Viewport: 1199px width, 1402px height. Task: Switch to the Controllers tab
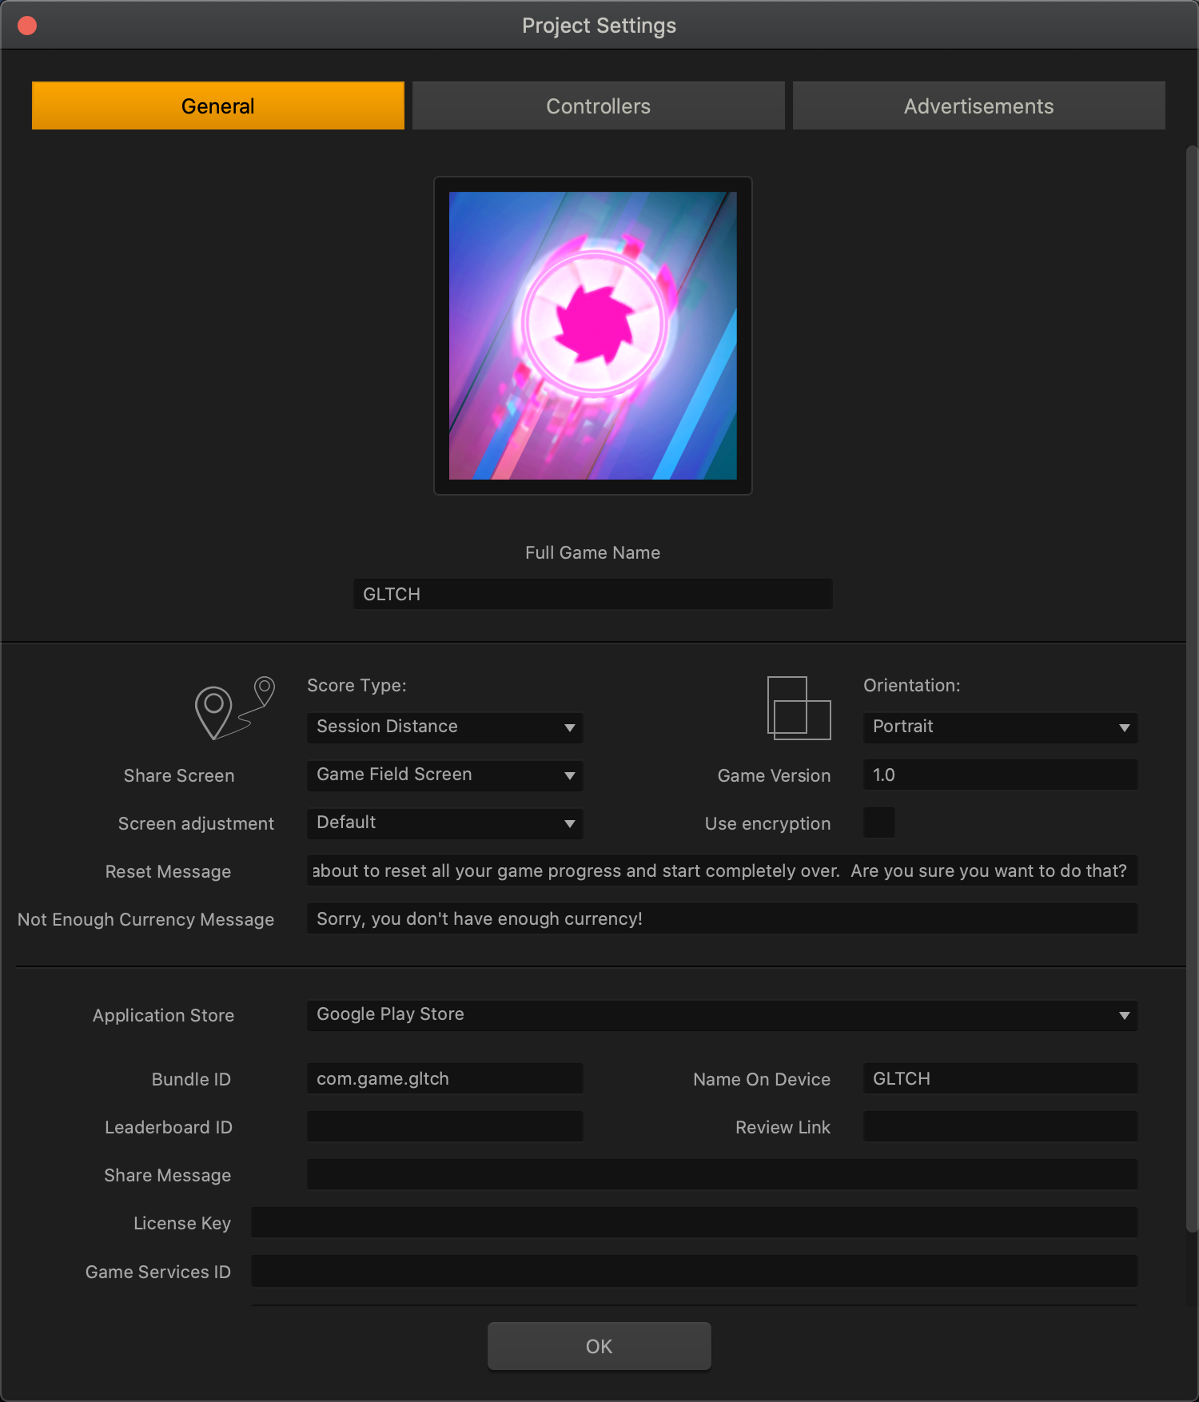[x=599, y=106]
